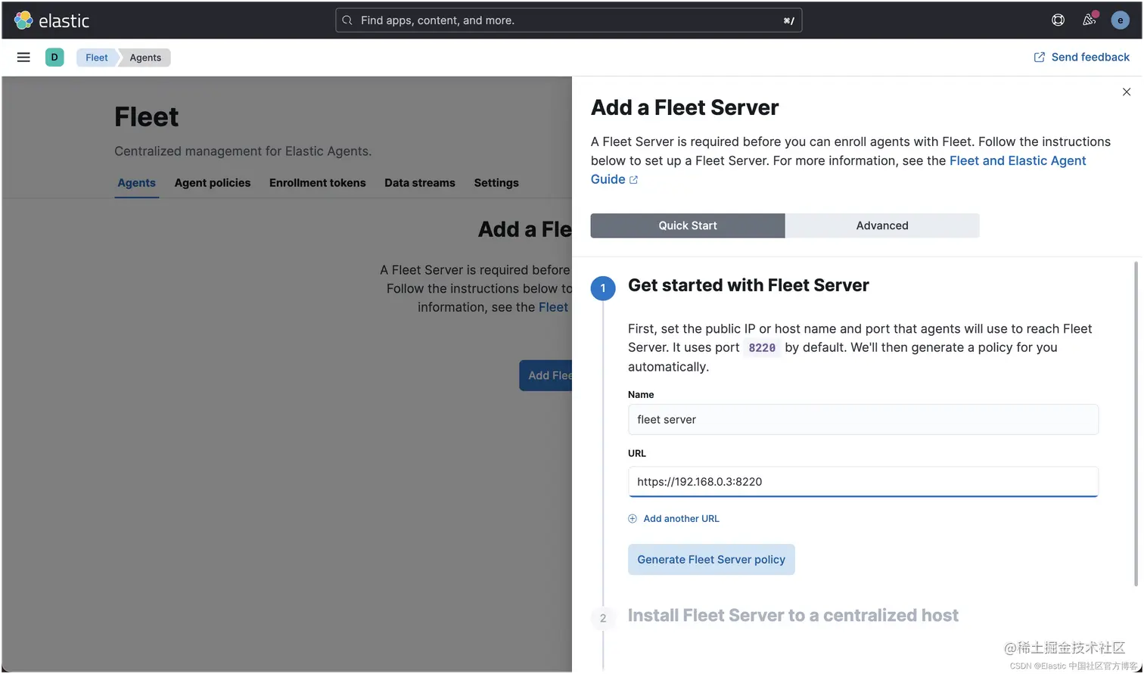Click the 8220 port code text
Viewport: 1144px width, 674px height.
coord(762,348)
